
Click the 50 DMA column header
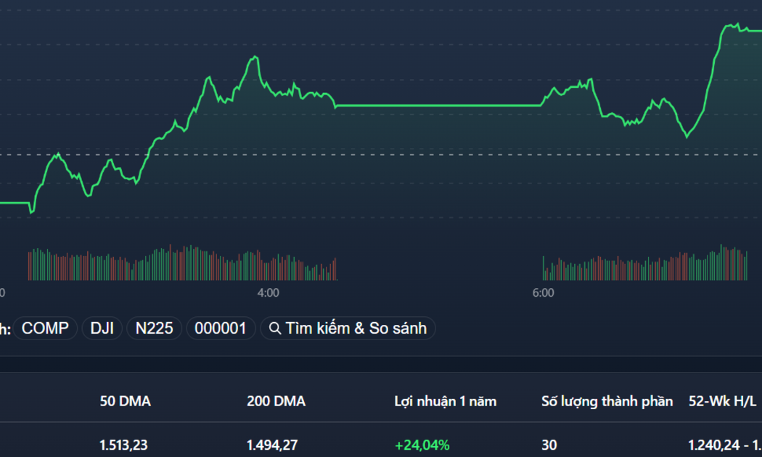[x=126, y=401]
